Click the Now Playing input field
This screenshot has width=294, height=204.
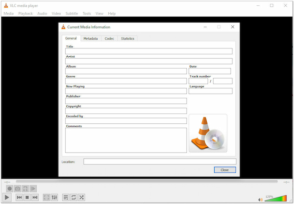pos(126,91)
